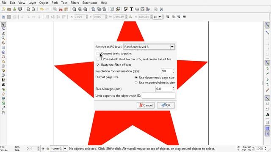Click the Bleed/margin value field

(164, 89)
